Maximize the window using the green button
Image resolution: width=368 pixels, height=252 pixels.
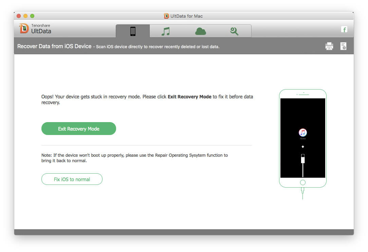point(32,16)
